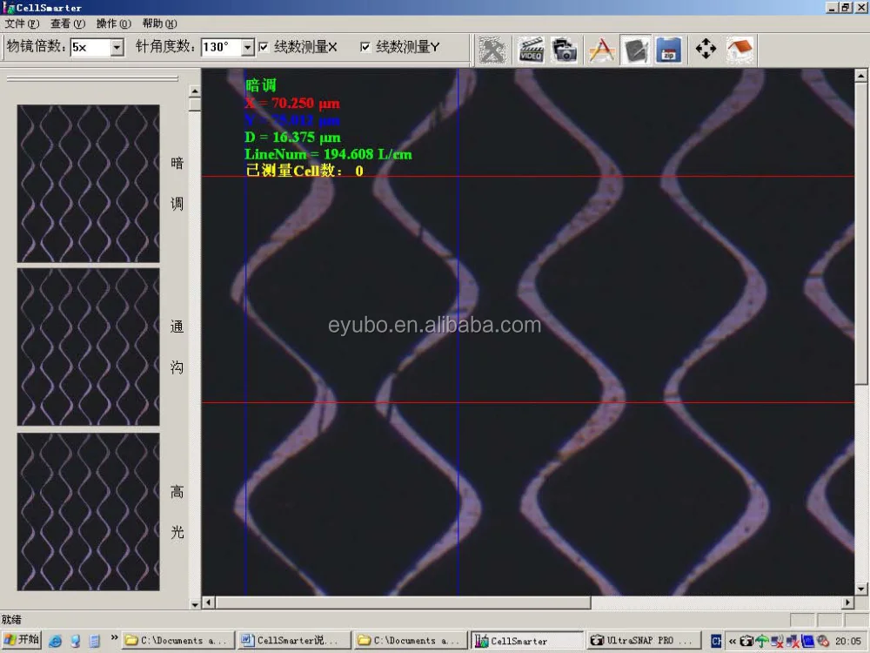Click the blue zip disk icon

click(668, 50)
